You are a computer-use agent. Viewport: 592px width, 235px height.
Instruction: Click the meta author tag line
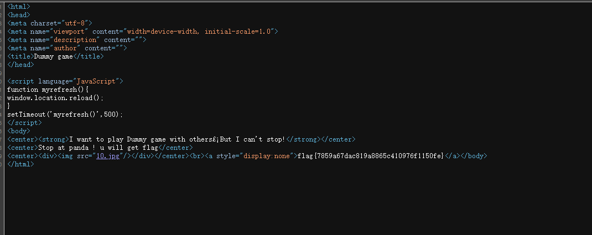pos(67,48)
